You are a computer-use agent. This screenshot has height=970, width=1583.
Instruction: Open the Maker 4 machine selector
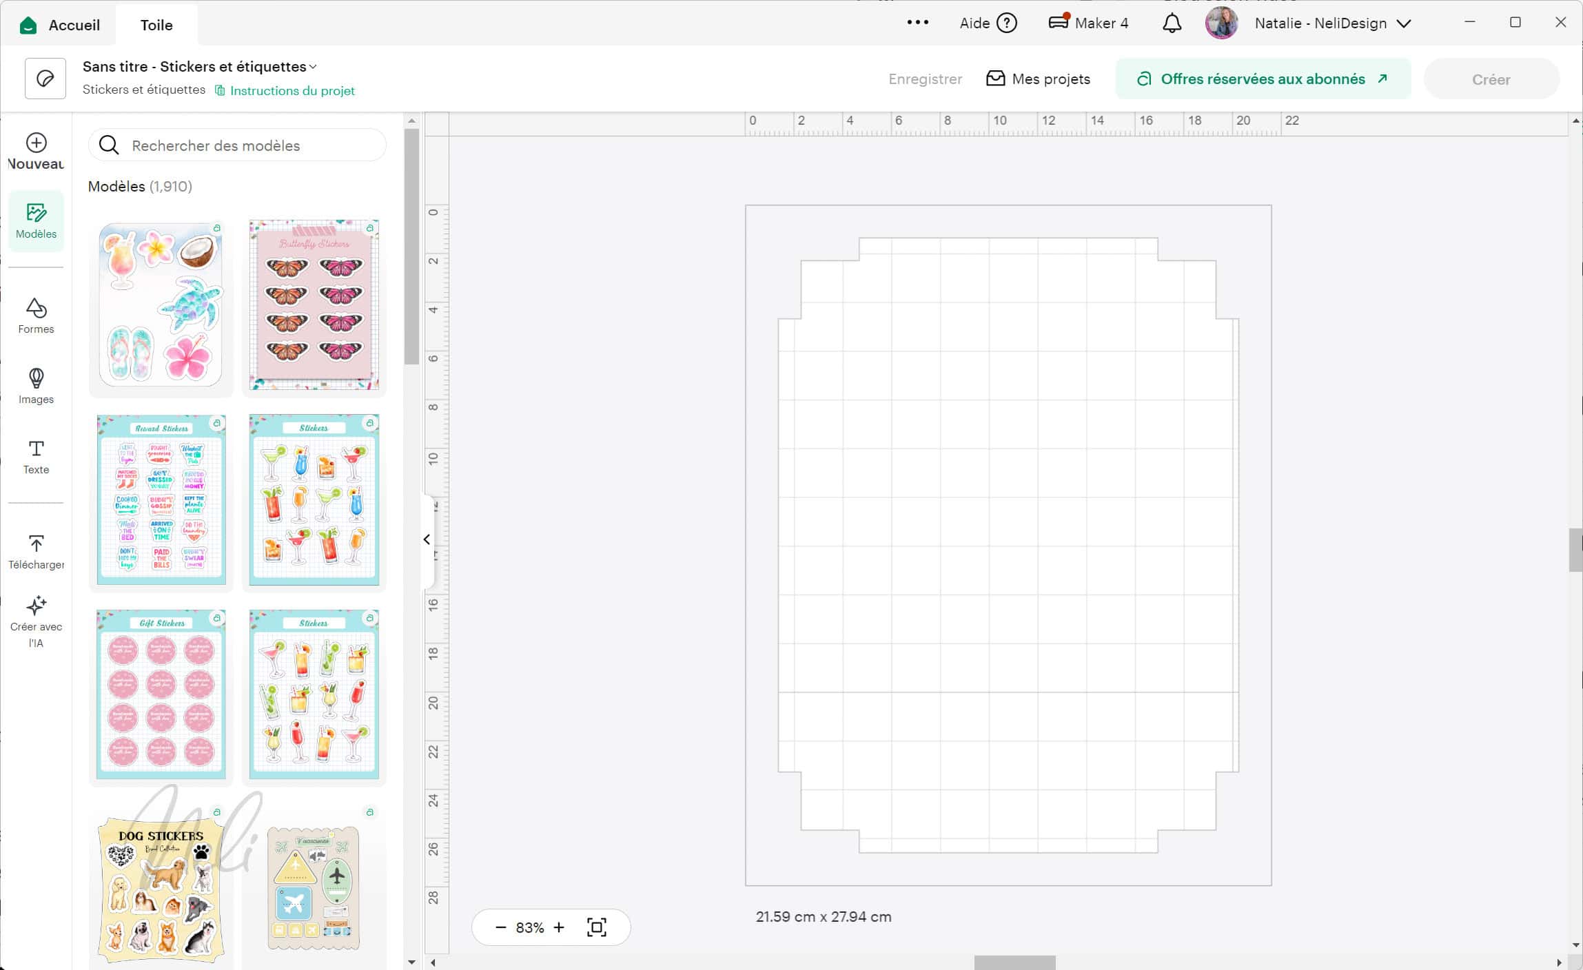click(x=1087, y=23)
